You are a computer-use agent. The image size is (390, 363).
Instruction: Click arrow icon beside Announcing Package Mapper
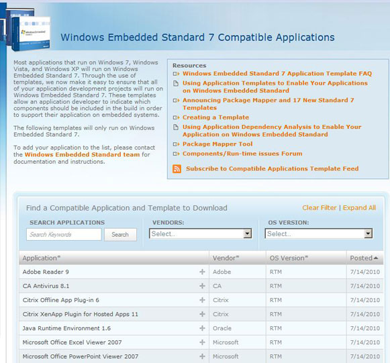coord(176,101)
